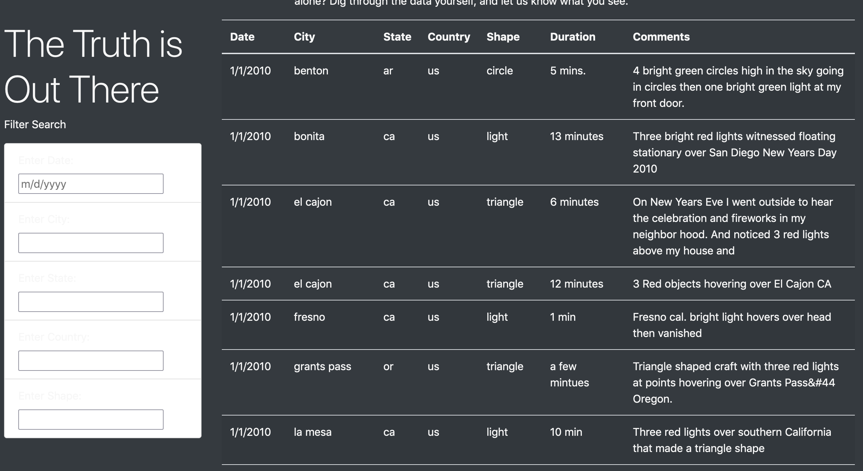Click inside the Enter Country text field
863x471 pixels.
point(90,360)
